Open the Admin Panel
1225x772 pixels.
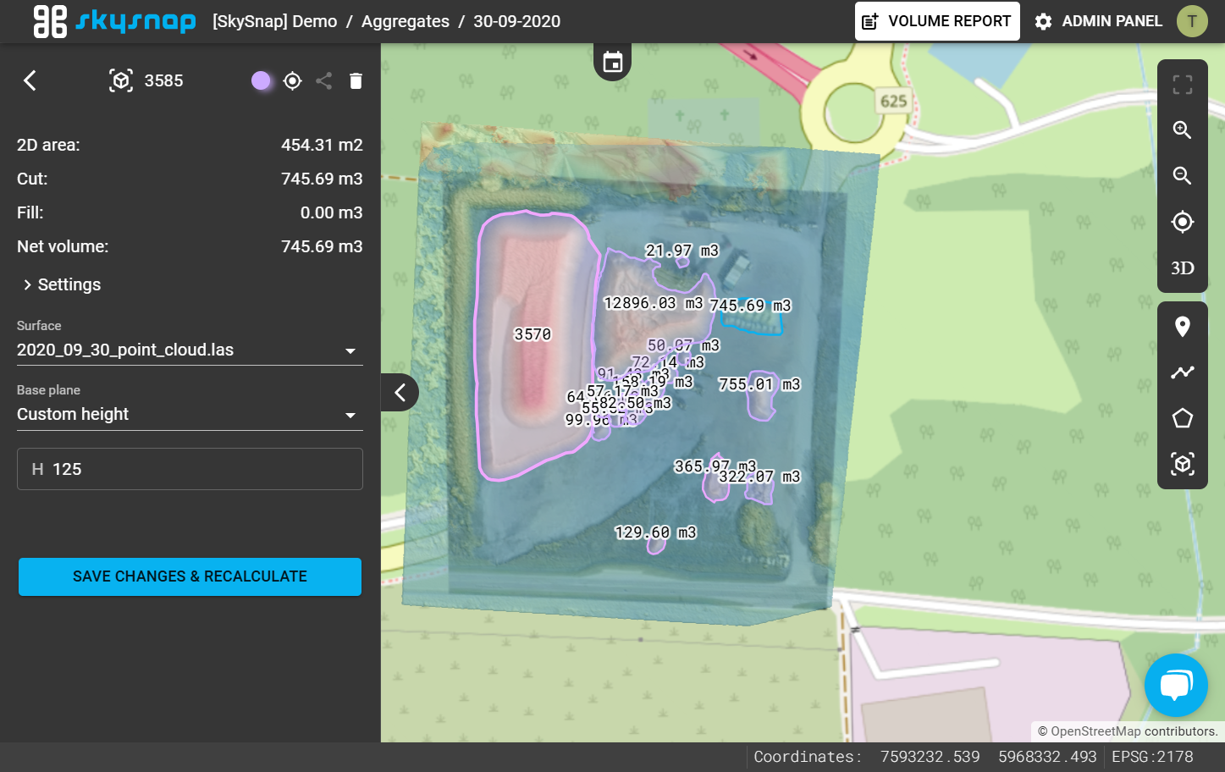point(1099,21)
